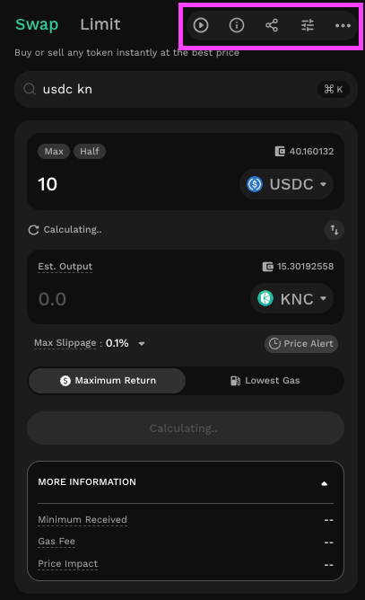Set amount with the Max button
The image size is (365, 600).
coord(54,151)
